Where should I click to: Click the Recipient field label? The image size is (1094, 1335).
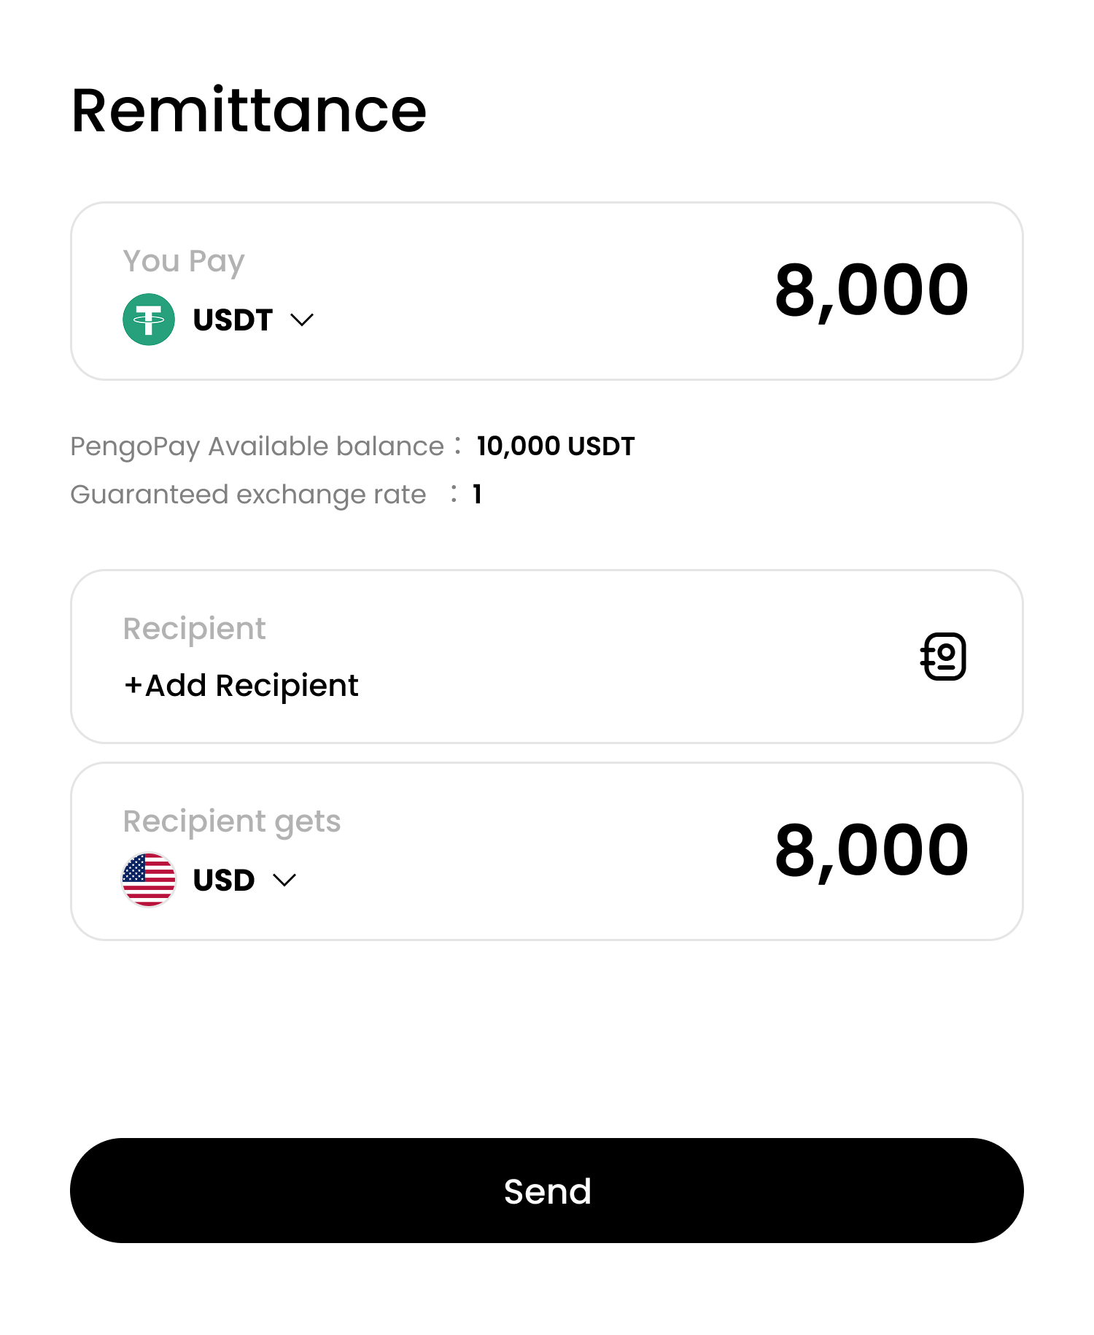pos(194,629)
